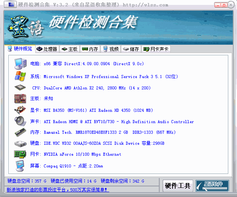Screen dimensions: 237x197
Task: Click the app icon in the title bar
Action: click(x=11, y=5)
